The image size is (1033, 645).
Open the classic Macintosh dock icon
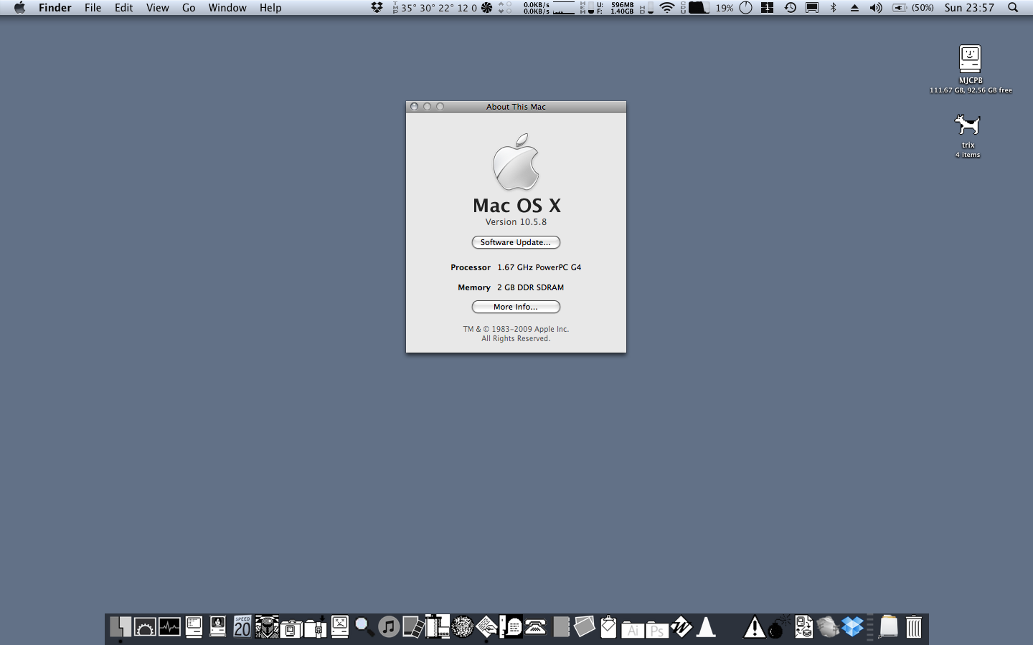click(x=194, y=627)
